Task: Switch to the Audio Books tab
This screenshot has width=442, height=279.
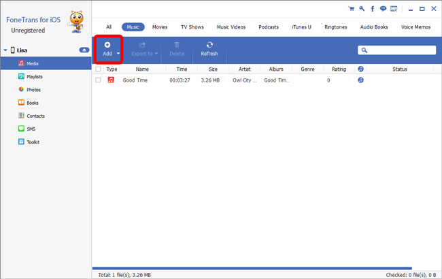Action: 374,27
